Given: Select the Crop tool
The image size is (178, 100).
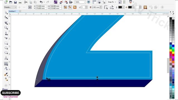Looking at the screenshot, I should (6, 23).
